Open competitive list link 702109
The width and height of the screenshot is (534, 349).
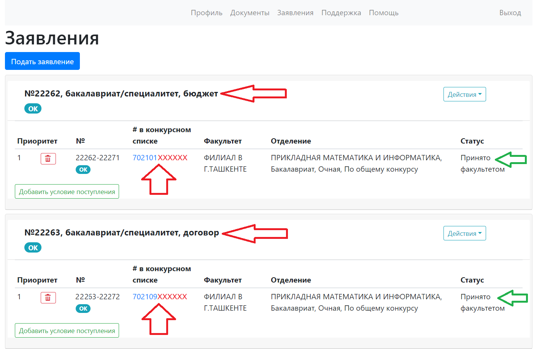tap(145, 297)
